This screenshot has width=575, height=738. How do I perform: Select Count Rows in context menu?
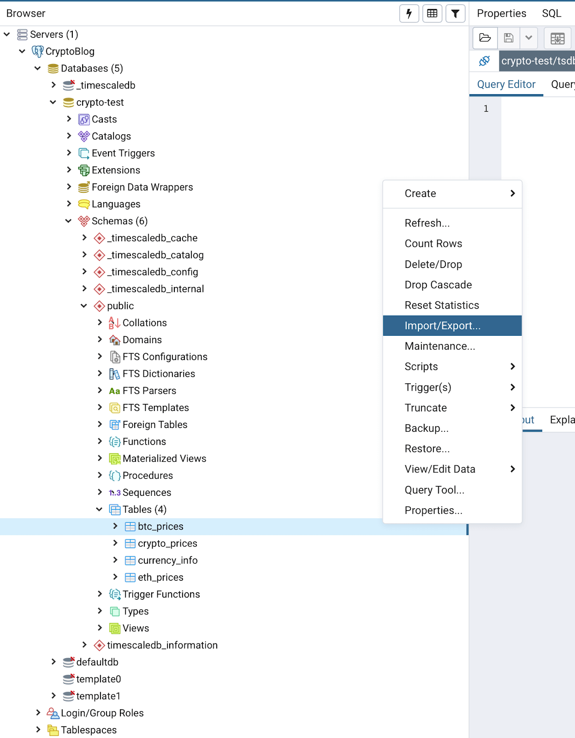point(433,244)
